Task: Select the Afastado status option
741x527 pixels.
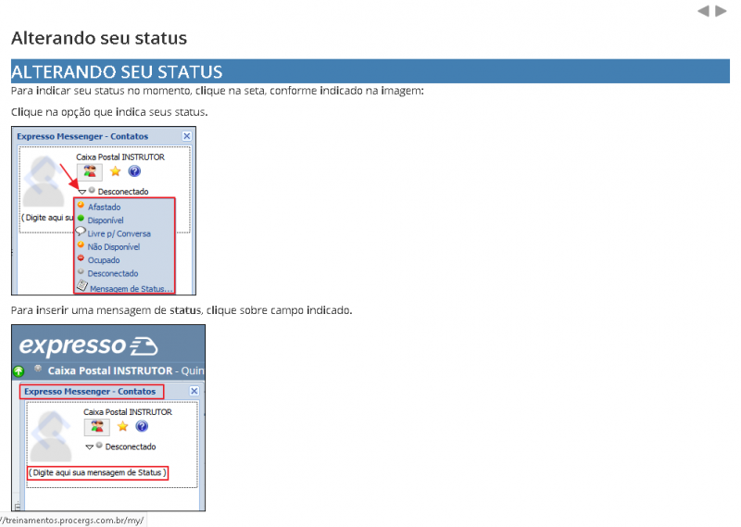Action: coord(104,207)
